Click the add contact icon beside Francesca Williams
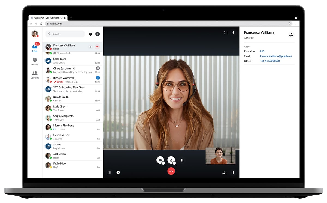327x203 pixels. tap(291, 35)
